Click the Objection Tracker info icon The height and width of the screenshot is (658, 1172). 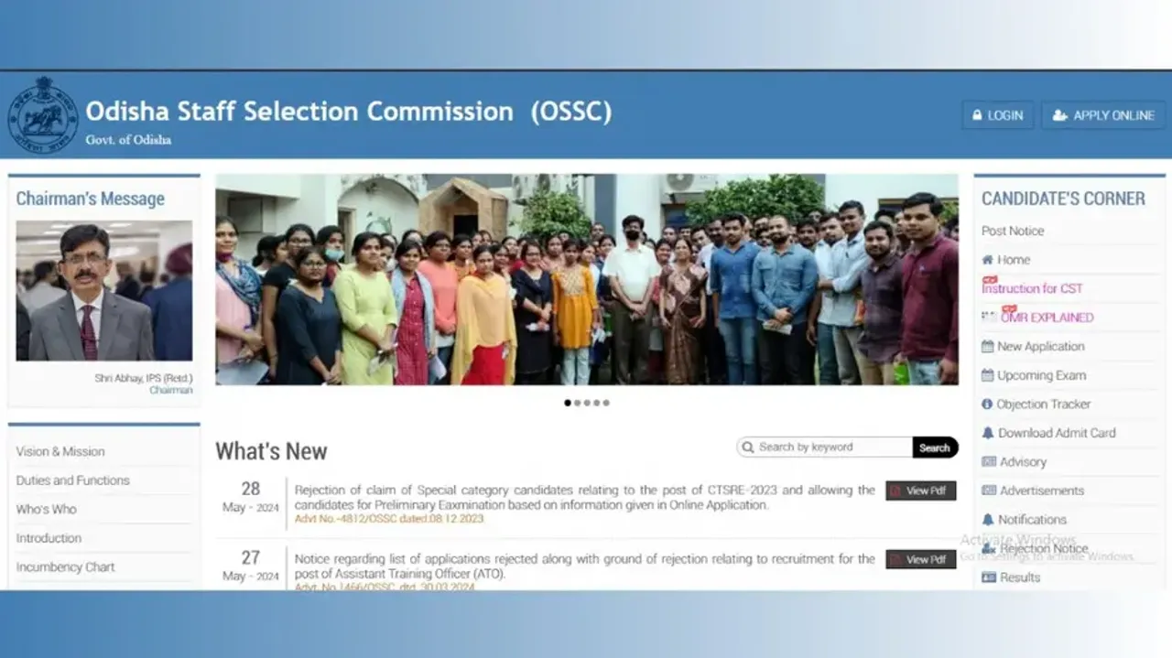[x=989, y=404]
